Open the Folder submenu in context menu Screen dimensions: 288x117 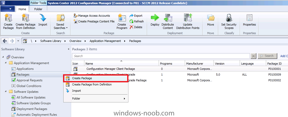click(96, 98)
